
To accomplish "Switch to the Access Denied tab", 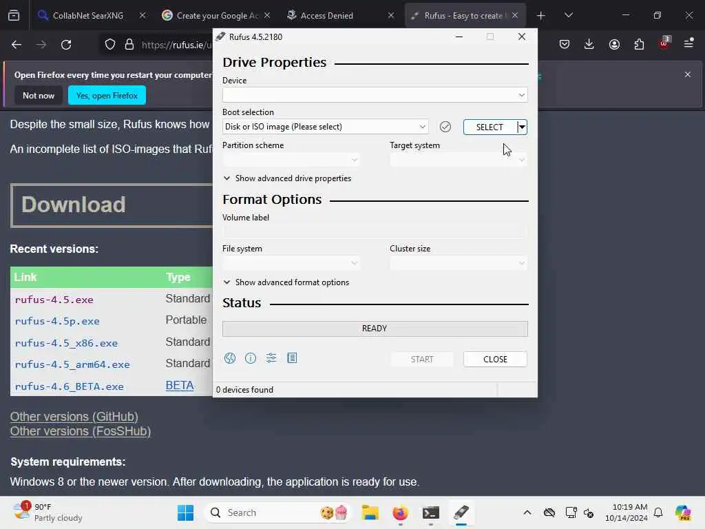I will point(326,16).
